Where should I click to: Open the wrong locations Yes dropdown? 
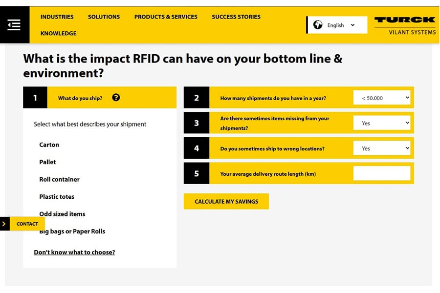(x=382, y=148)
